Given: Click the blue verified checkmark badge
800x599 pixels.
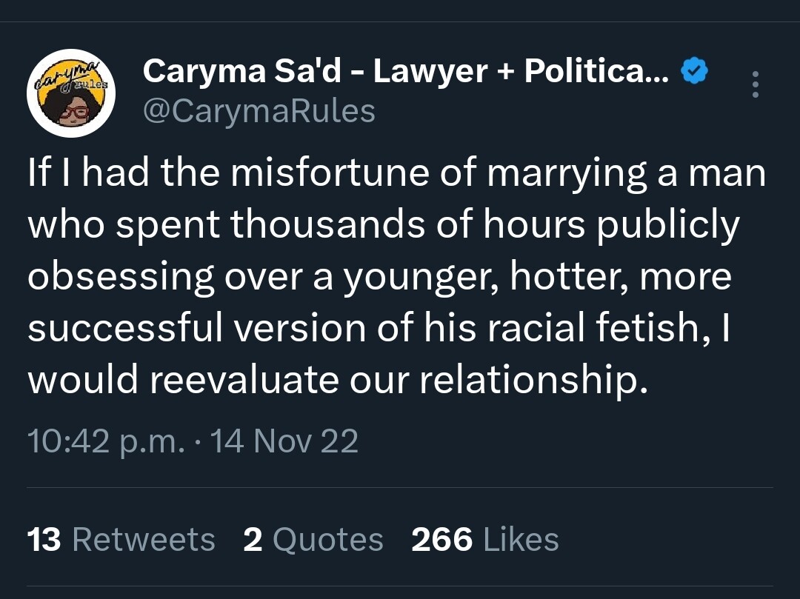Looking at the screenshot, I should pyautogui.click(x=694, y=71).
